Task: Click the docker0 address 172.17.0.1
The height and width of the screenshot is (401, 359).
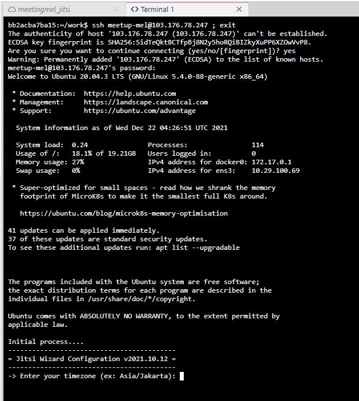Action: [x=271, y=162]
